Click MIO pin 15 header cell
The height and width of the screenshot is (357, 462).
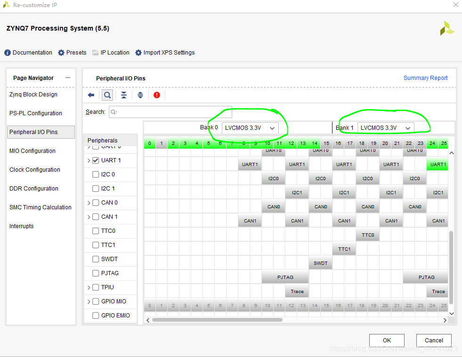[326, 143]
